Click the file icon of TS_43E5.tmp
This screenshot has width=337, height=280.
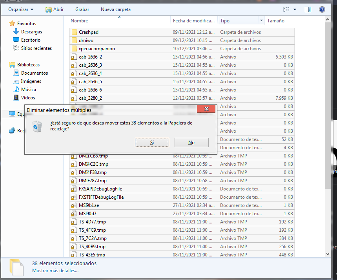coord(74,254)
